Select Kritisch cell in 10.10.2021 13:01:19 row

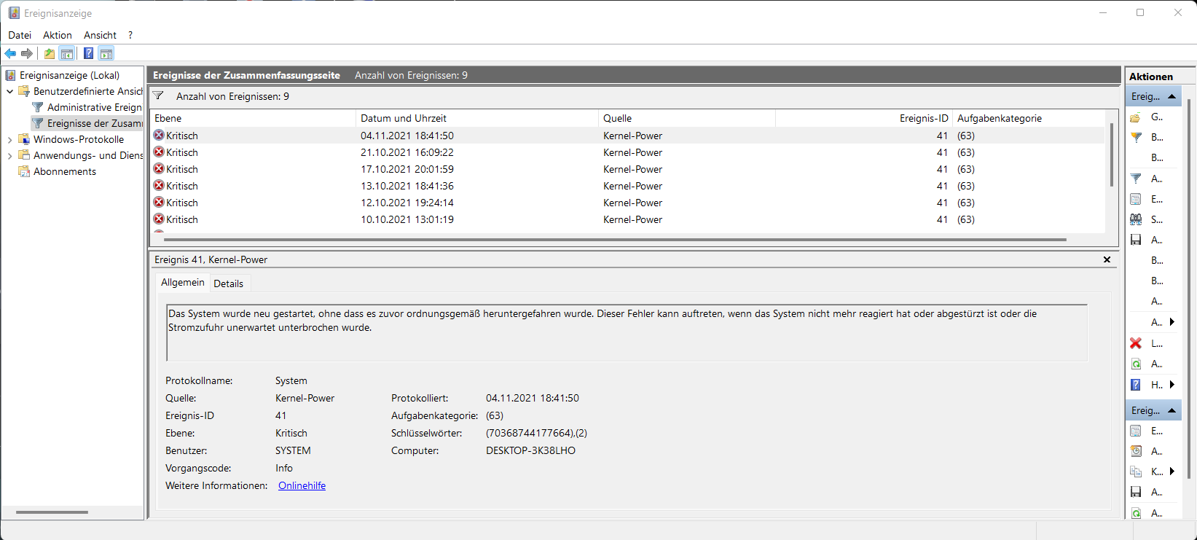(182, 219)
